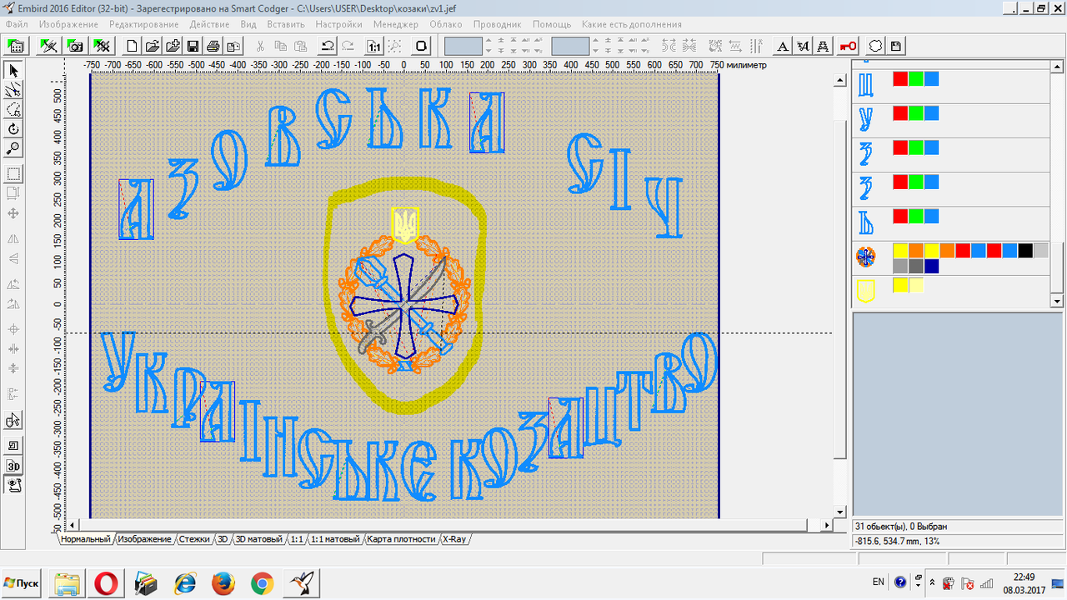Click the freehand blob shape icon
Viewport: 1067px width, 600px height.
[x=876, y=46]
